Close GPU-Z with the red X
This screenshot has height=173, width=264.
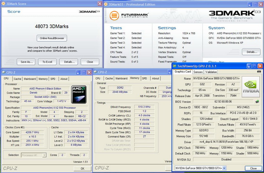(260, 66)
